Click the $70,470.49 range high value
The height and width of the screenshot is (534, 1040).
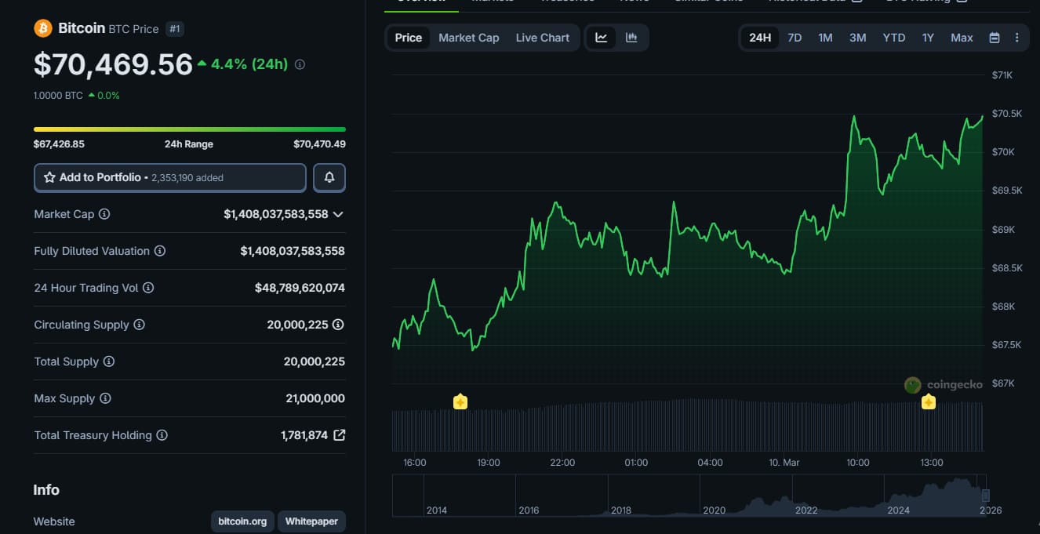[x=319, y=144]
